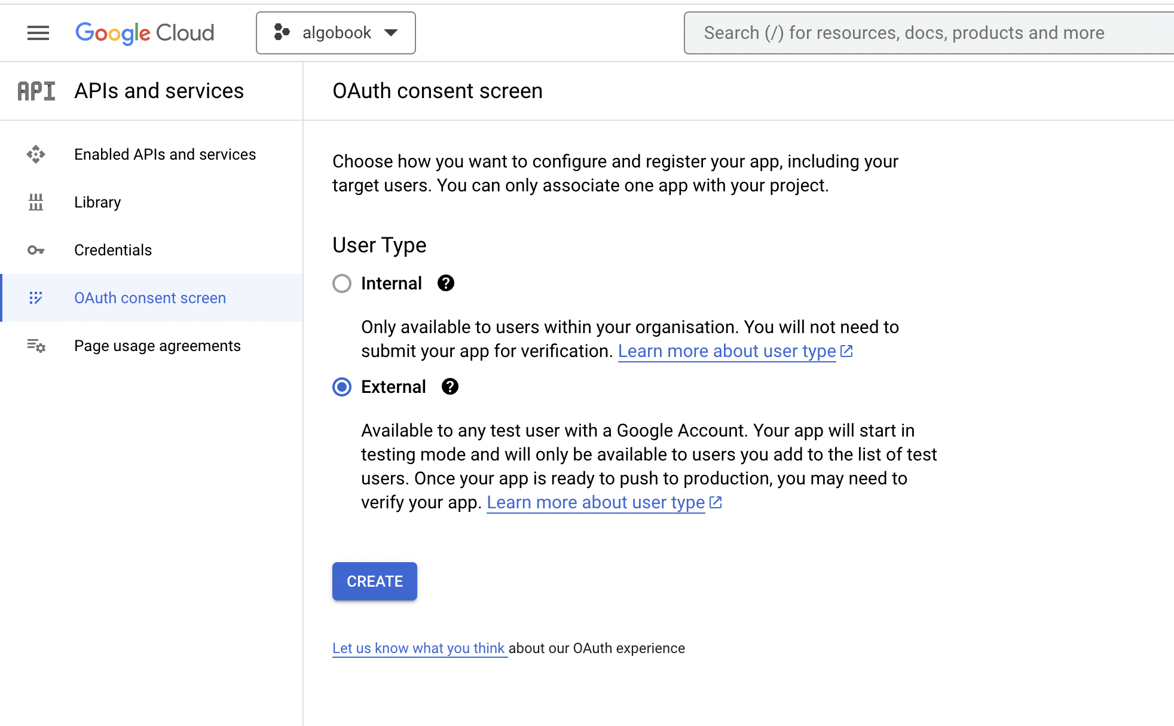Click external-link icon after External learn more
Image resolution: width=1174 pixels, height=726 pixels.
click(x=716, y=502)
